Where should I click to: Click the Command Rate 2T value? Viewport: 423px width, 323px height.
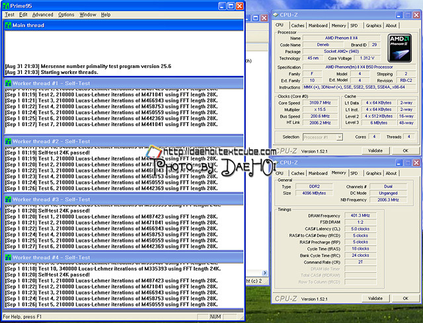[x=360, y=262]
